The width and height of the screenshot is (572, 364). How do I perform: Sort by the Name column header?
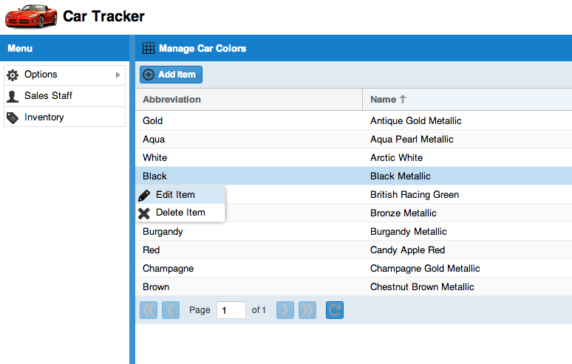384,99
